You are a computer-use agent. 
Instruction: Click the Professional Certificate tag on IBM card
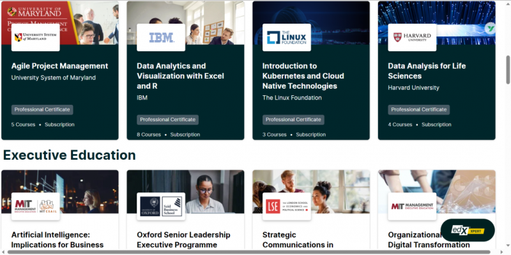coord(167,120)
